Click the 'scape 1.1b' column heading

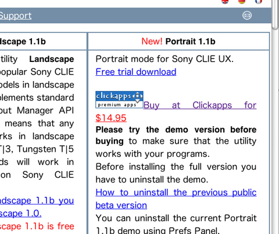click(x=23, y=41)
